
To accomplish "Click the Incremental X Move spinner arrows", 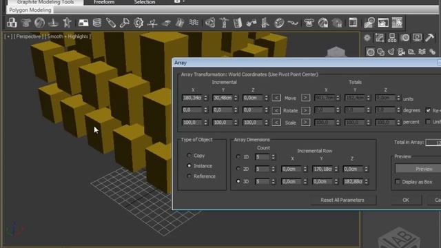I will pyautogui.click(x=205, y=98).
